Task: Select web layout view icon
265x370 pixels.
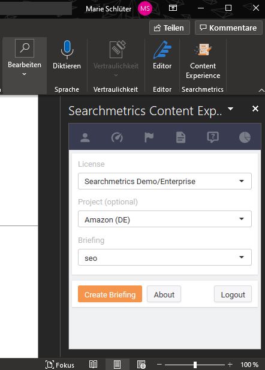Action: click(141, 365)
